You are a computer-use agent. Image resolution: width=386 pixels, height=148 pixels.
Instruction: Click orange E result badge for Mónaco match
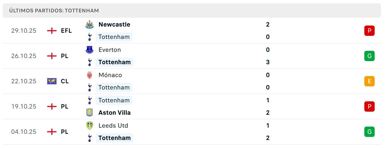[369, 81]
